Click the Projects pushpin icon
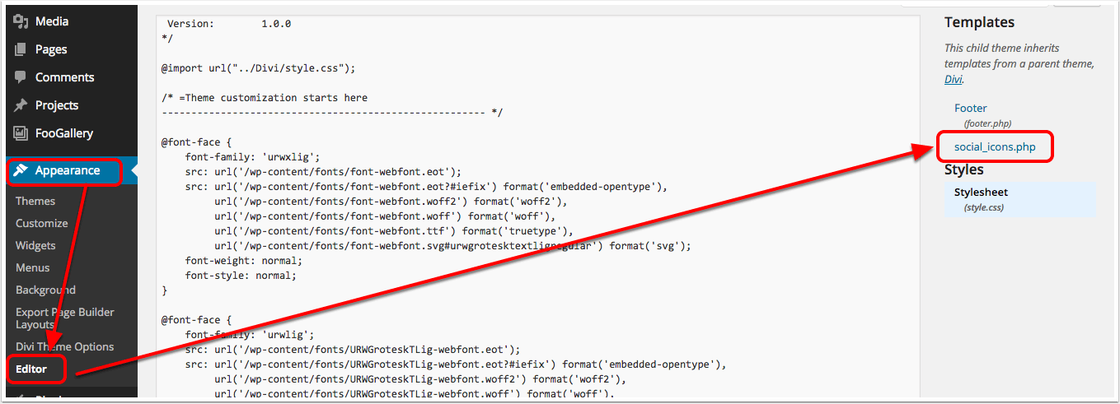This screenshot has width=1120, height=404. point(21,105)
